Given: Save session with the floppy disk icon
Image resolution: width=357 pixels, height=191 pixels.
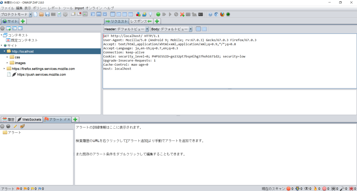Looking at the screenshot, I should [x=47, y=14].
